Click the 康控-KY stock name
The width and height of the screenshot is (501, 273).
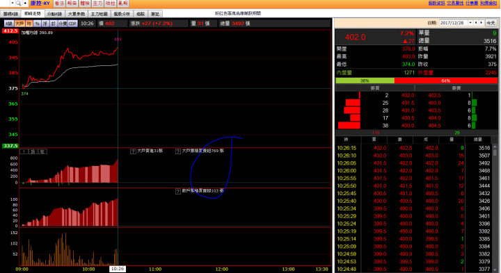[40, 3]
